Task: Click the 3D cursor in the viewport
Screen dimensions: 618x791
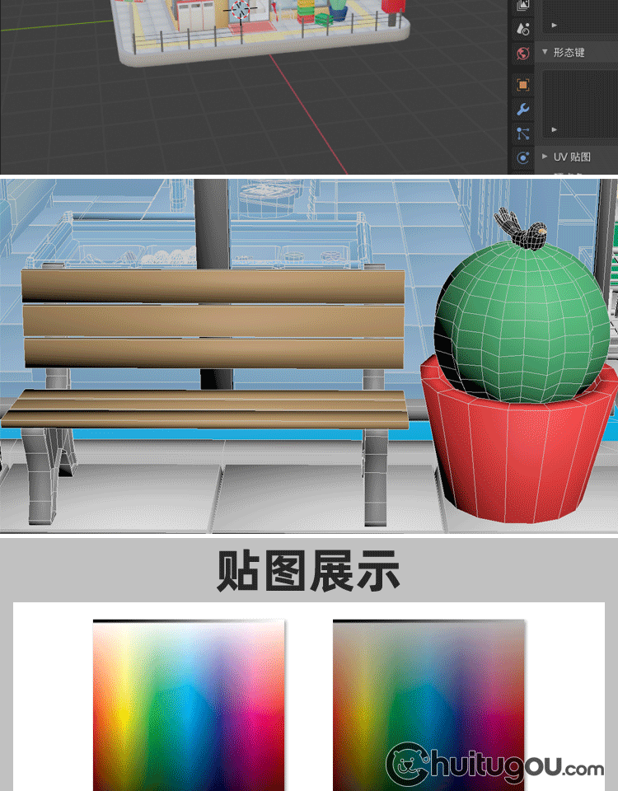Action: click(x=241, y=9)
